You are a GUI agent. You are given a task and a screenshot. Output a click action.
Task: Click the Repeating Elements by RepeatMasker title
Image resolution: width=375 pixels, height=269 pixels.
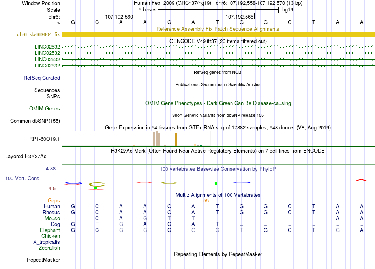[218, 254]
